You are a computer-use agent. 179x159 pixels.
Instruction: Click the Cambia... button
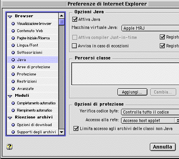tap(163, 92)
